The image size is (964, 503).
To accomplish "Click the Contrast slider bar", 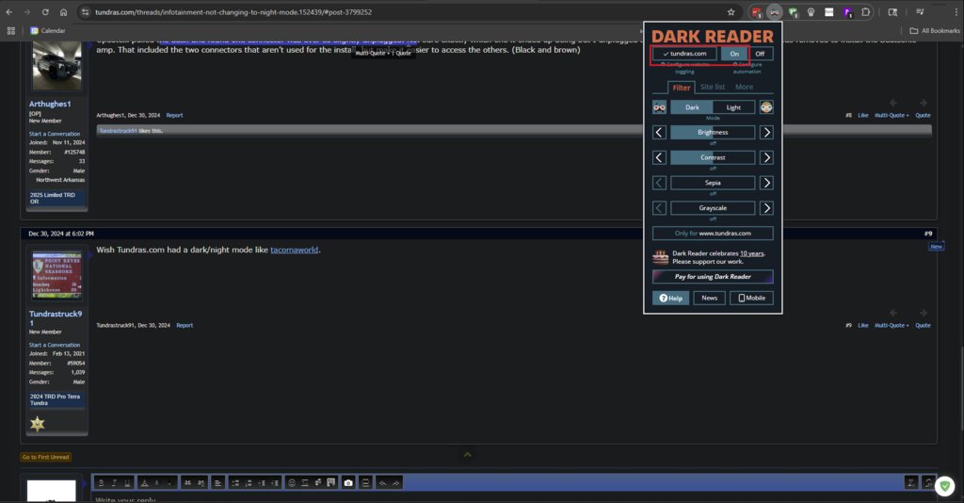I will [713, 157].
